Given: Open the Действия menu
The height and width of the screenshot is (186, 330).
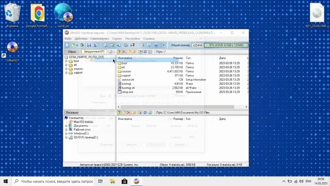Looking at the screenshot, I should 81,39.
